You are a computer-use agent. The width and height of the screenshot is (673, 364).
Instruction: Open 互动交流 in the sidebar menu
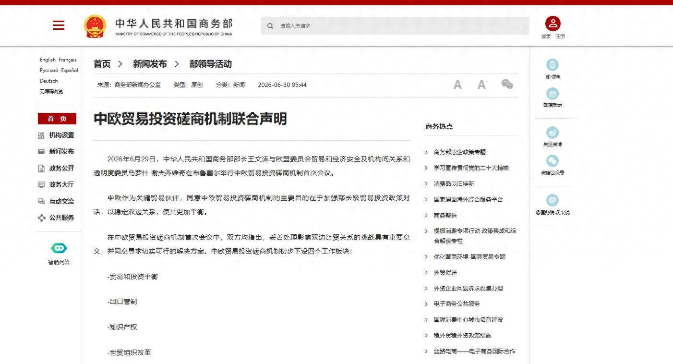[x=61, y=202]
